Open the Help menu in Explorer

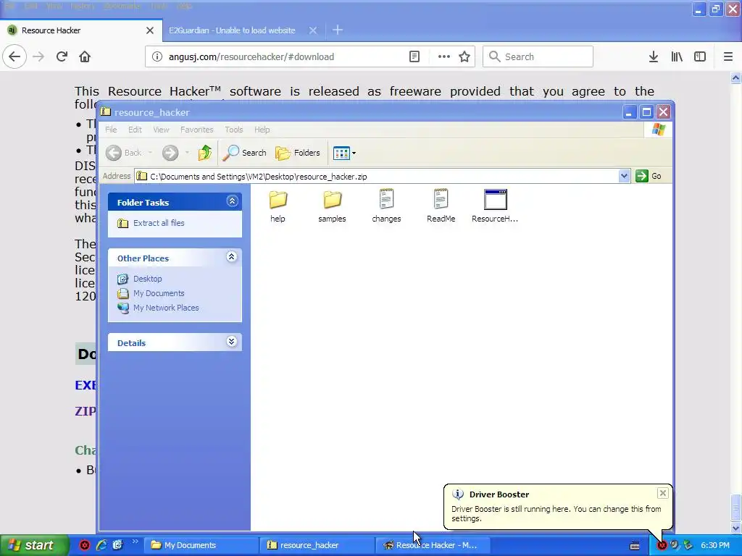tap(262, 130)
